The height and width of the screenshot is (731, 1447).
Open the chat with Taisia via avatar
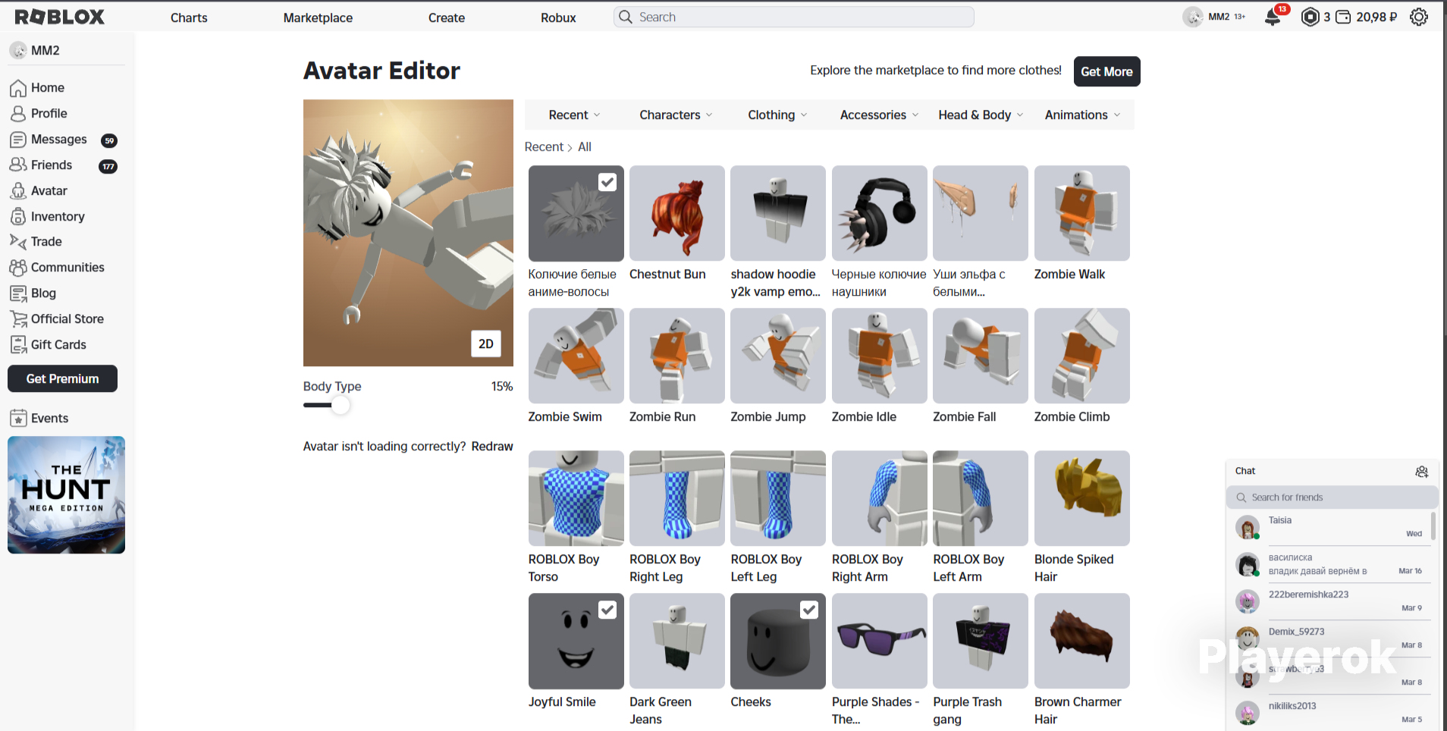pyautogui.click(x=1248, y=527)
